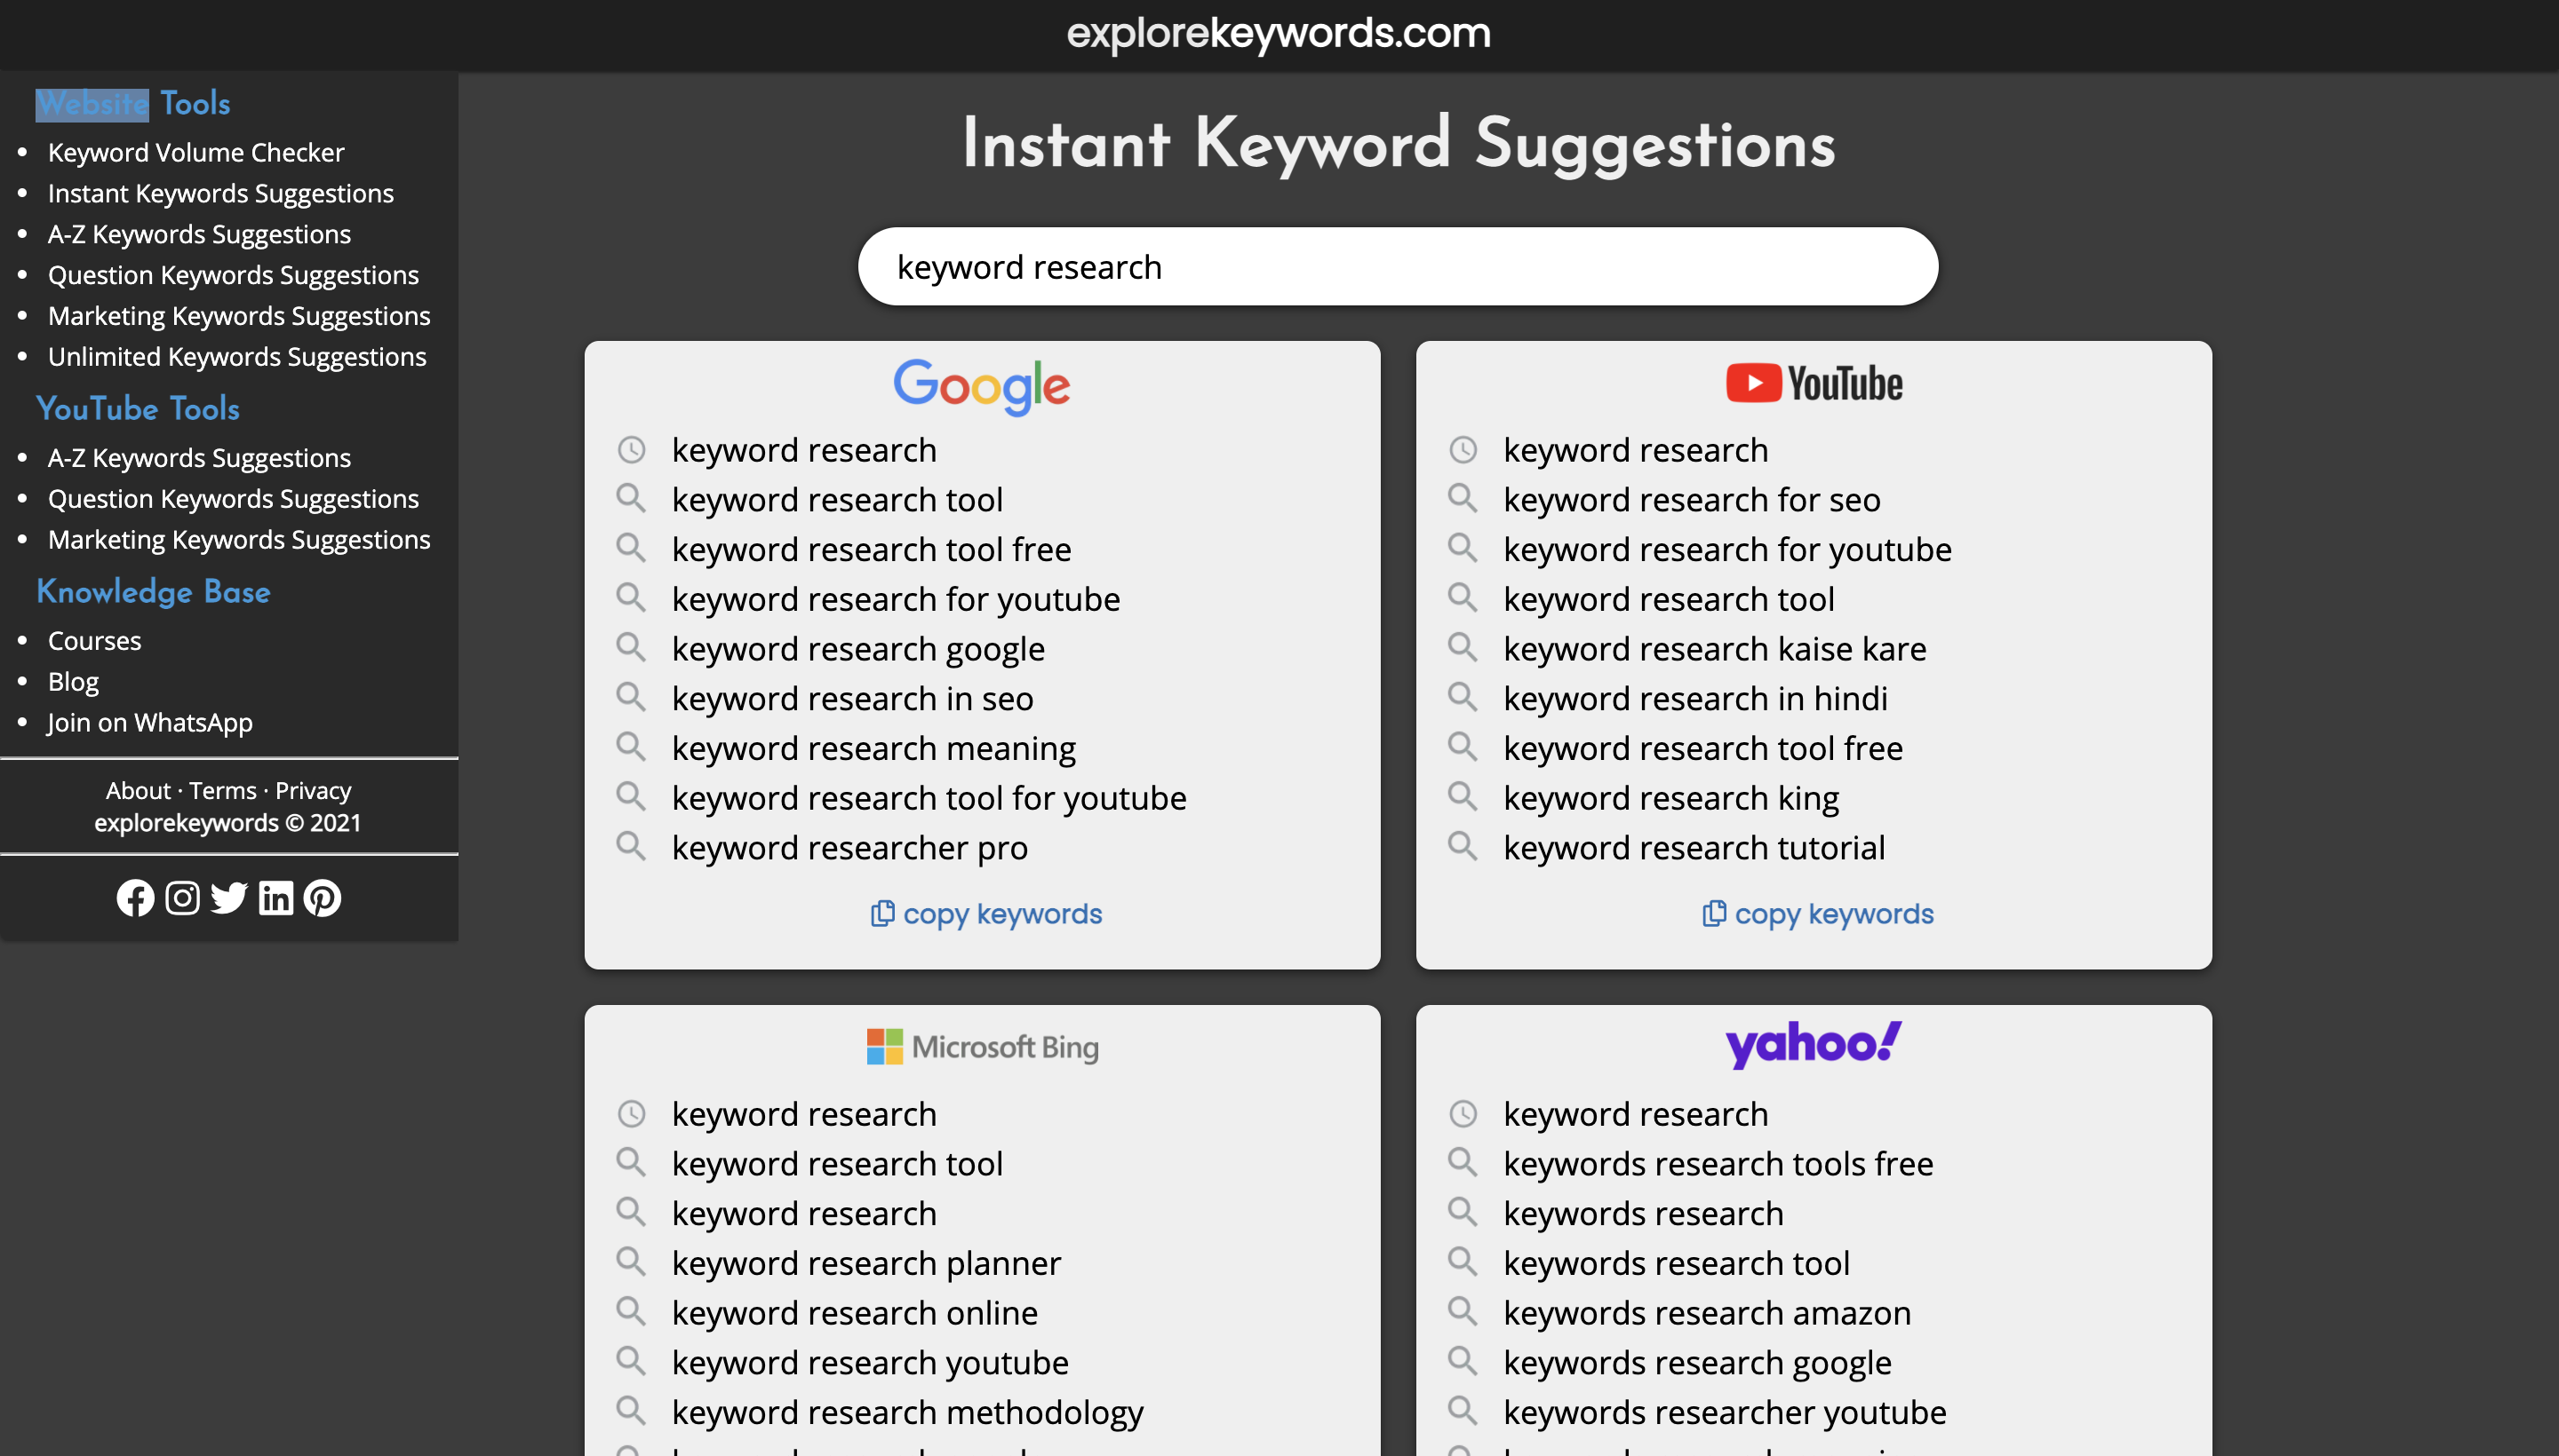This screenshot has height=1456, width=2559.
Task: Open the Blog under Knowledge Base
Action: 72,681
